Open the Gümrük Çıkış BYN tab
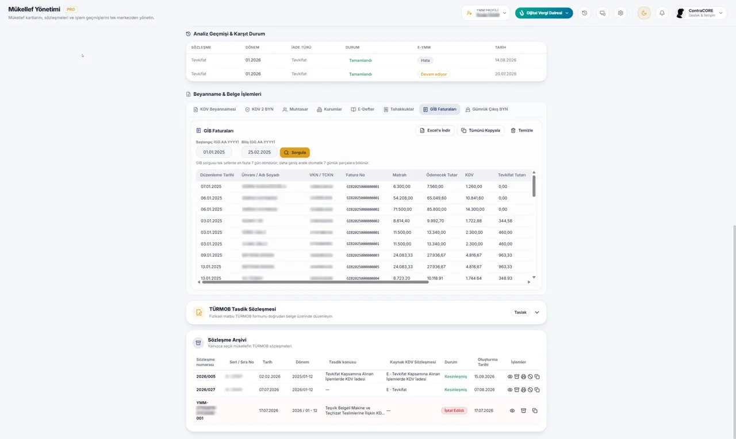The height and width of the screenshot is (439, 736). [486, 109]
